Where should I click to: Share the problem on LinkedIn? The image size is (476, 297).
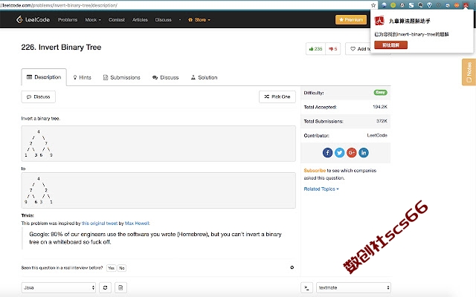pos(364,152)
